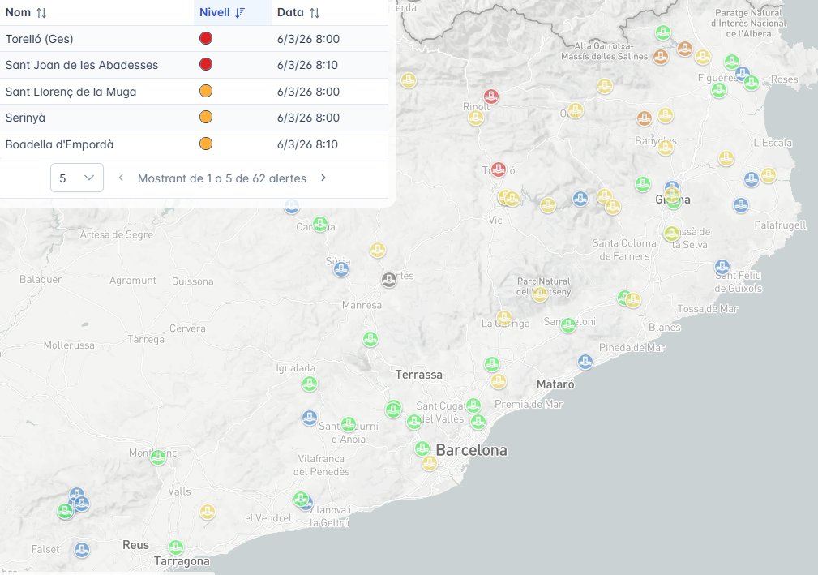Image resolution: width=818 pixels, height=575 pixels.
Task: Go to the next page of alertes
Action: [x=323, y=178]
